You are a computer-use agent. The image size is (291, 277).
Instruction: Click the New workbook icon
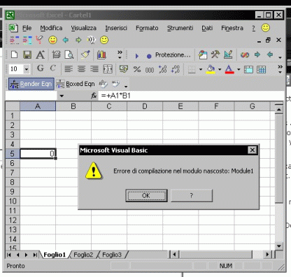click(14, 55)
